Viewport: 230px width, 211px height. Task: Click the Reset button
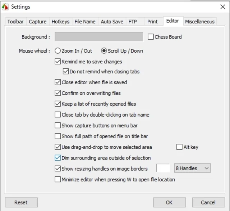point(21,202)
